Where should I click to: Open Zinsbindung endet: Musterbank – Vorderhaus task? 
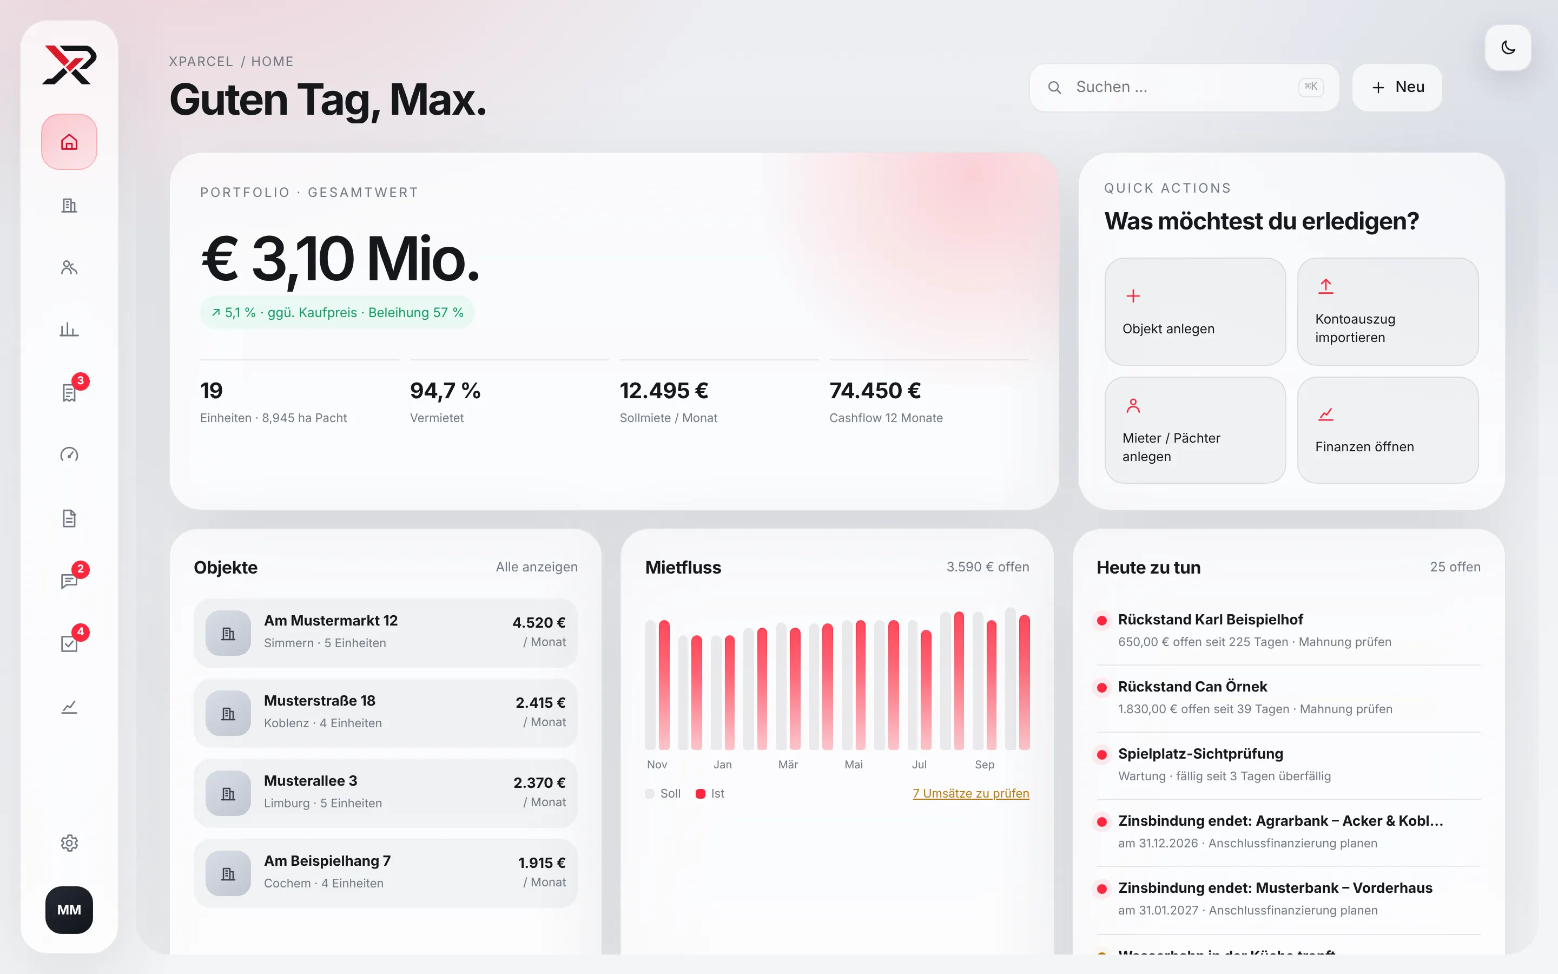[1288, 899]
